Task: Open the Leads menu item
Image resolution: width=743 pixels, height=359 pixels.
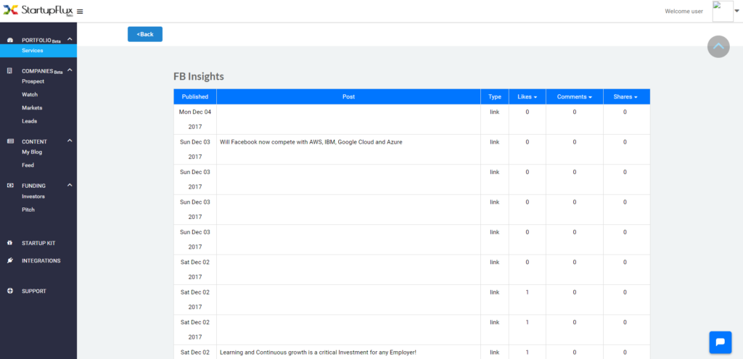Action: click(29, 121)
